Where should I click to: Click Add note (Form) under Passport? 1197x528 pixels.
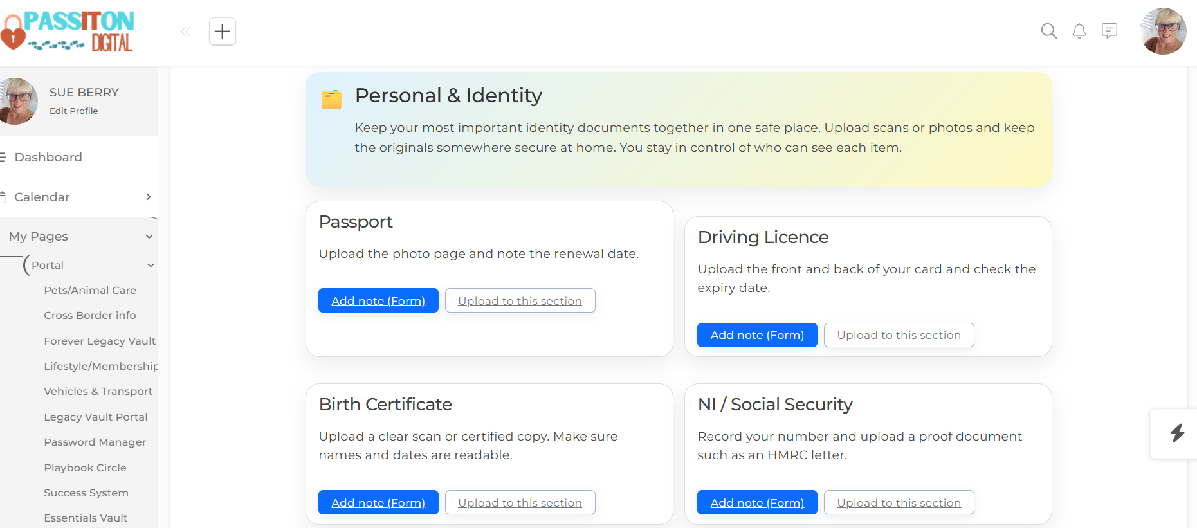(378, 300)
